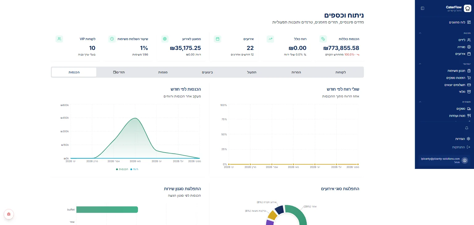The image size is (474, 225).
Task: Collapse the תשתית sidebar section chevron
Action: (420, 102)
